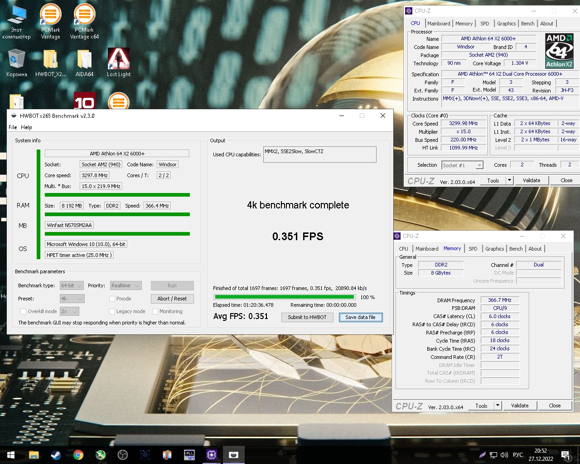
Task: Click the Winfast N570SM2AA motherboard field
Action: (69, 225)
